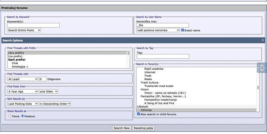Select Opći prefixi group entry
This screenshot has width=267, height=134.
point(67,60)
